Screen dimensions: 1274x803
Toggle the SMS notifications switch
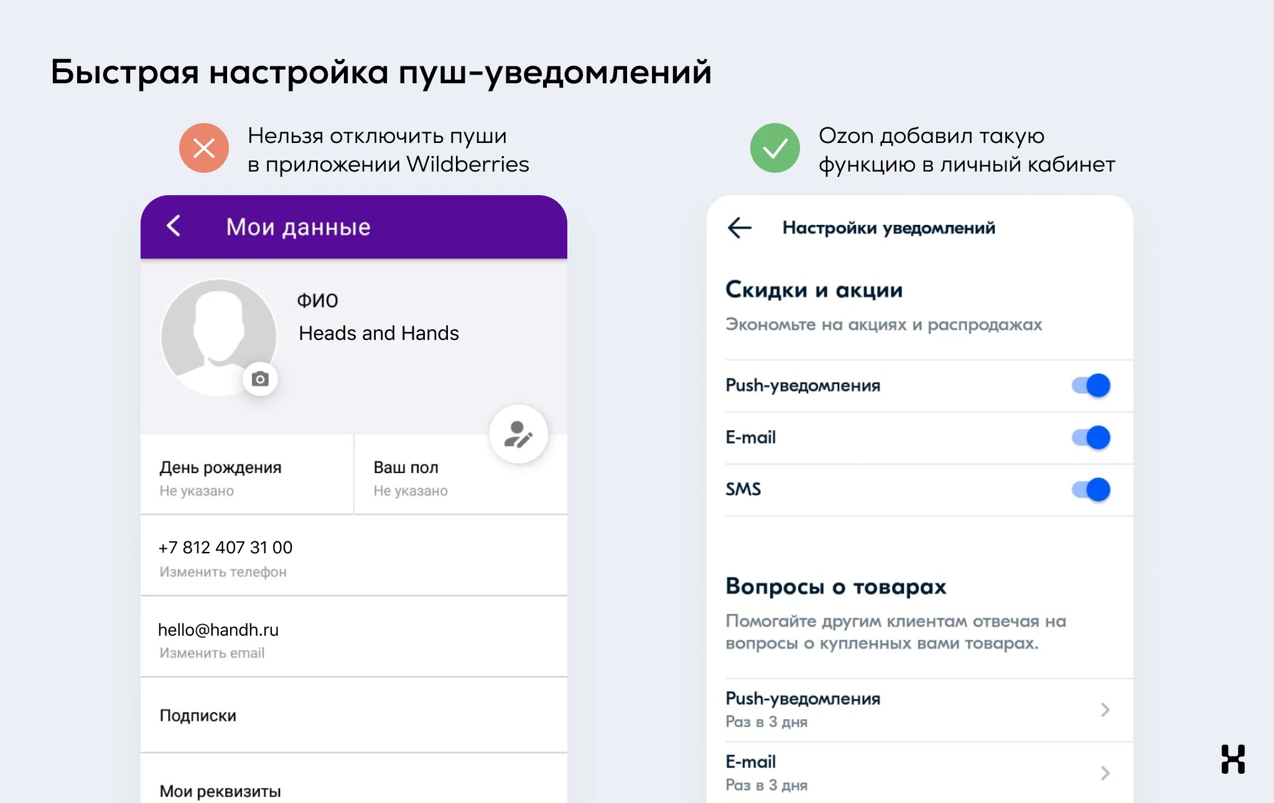click(x=1091, y=490)
